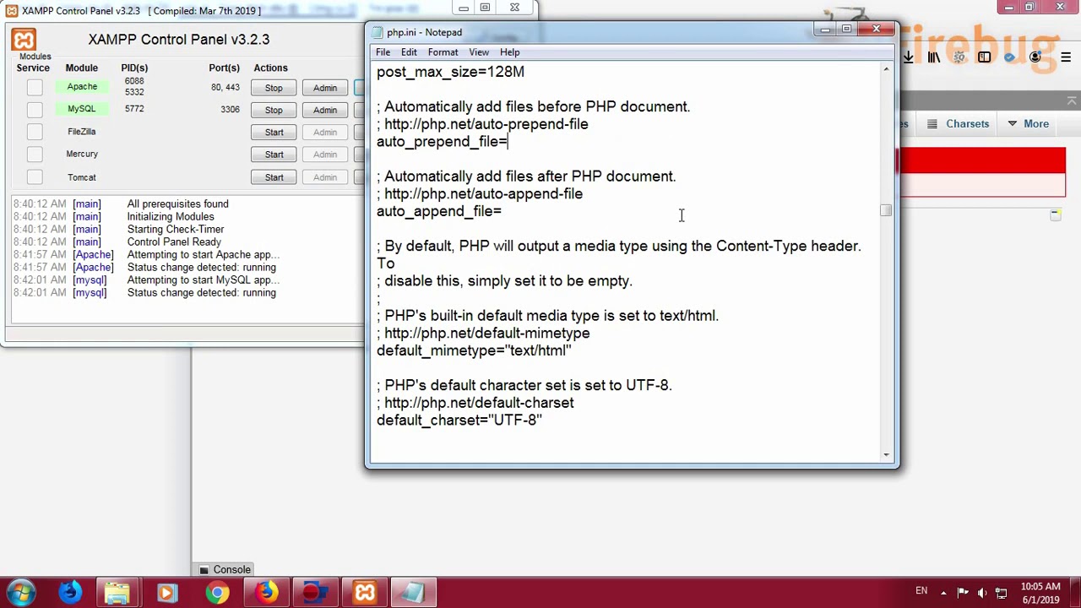
Task: Open Firefox downloads arrow icon
Action: point(909,57)
